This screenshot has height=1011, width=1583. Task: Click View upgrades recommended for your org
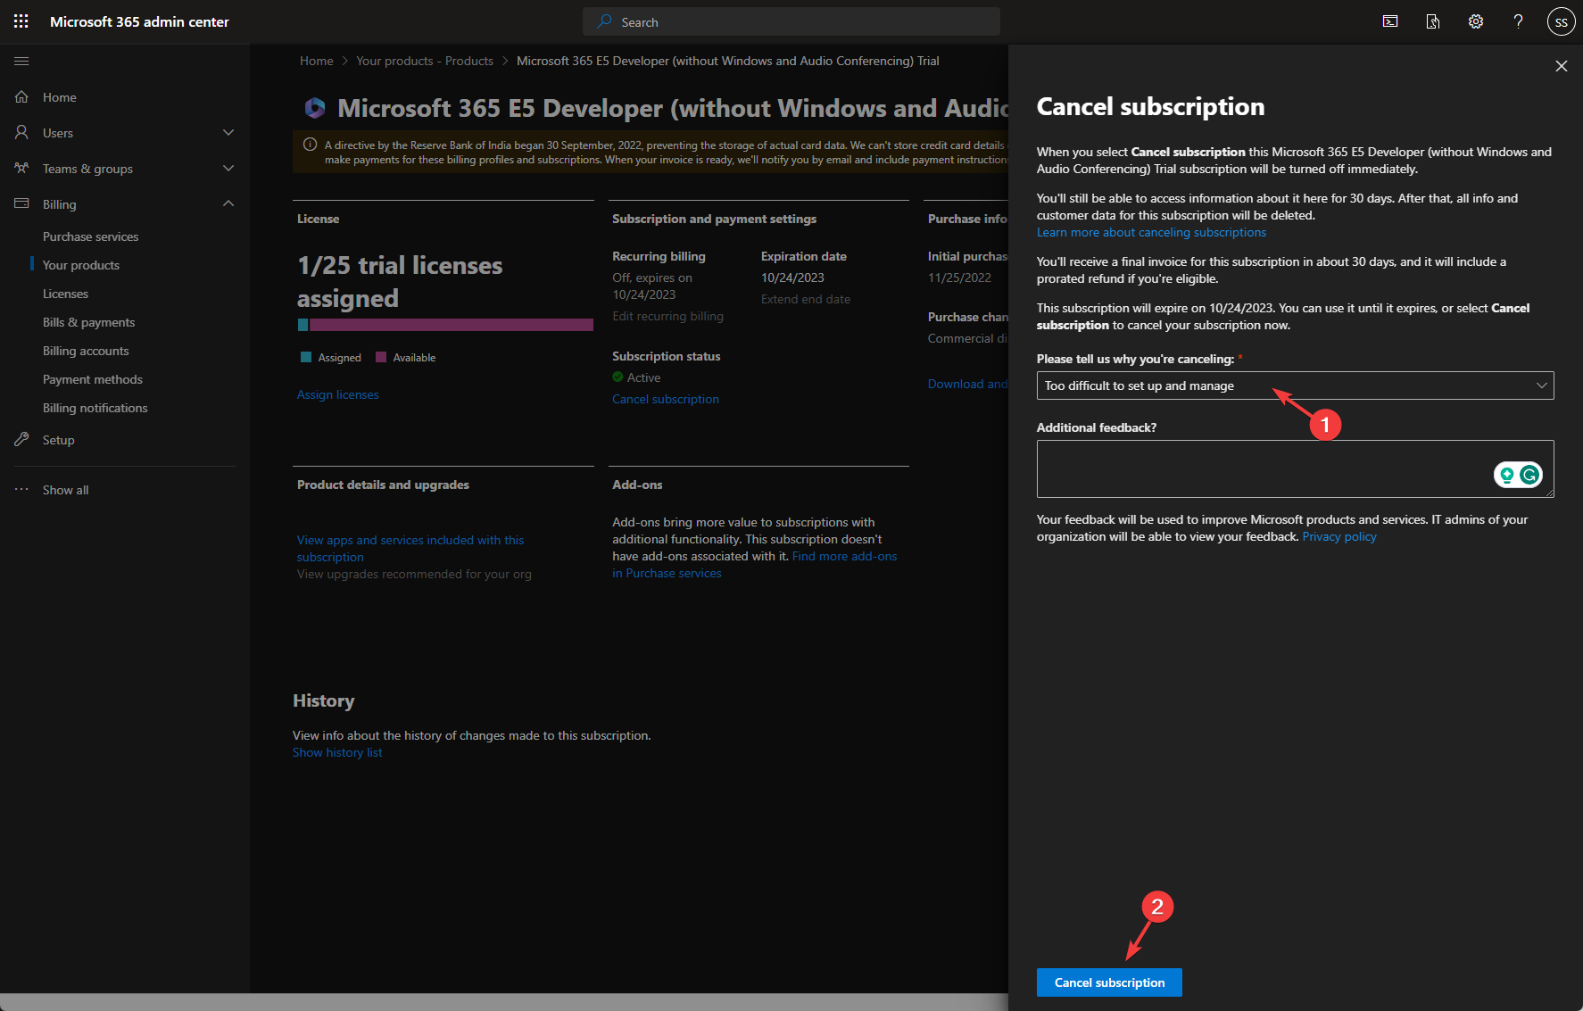pos(414,574)
